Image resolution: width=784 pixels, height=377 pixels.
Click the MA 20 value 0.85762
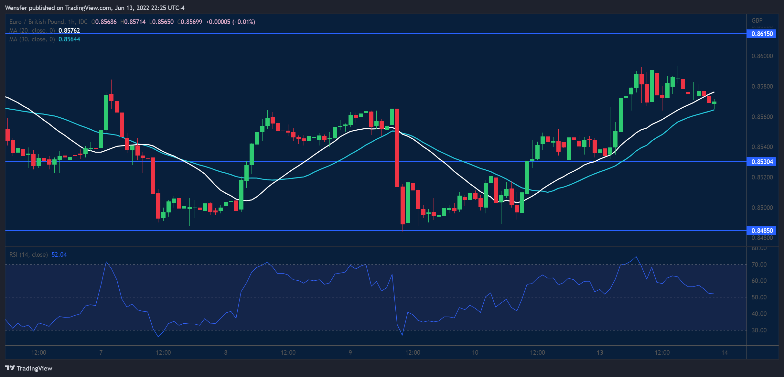coord(69,30)
